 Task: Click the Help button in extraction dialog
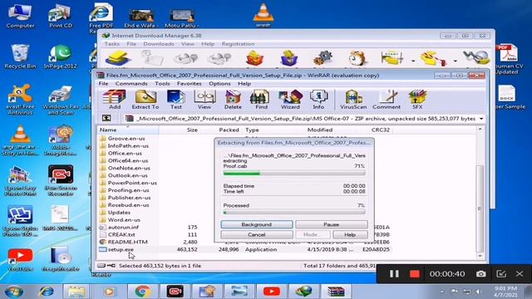click(x=350, y=234)
